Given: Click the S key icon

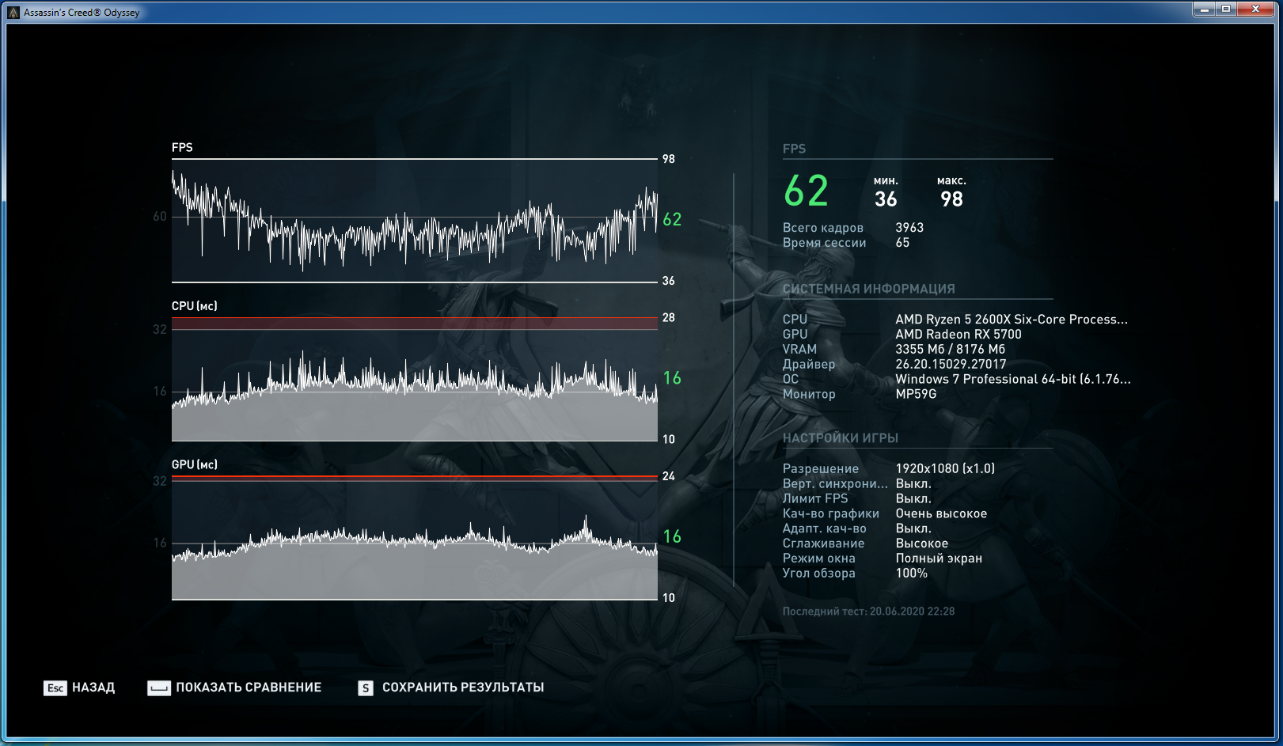Looking at the screenshot, I should click(366, 688).
